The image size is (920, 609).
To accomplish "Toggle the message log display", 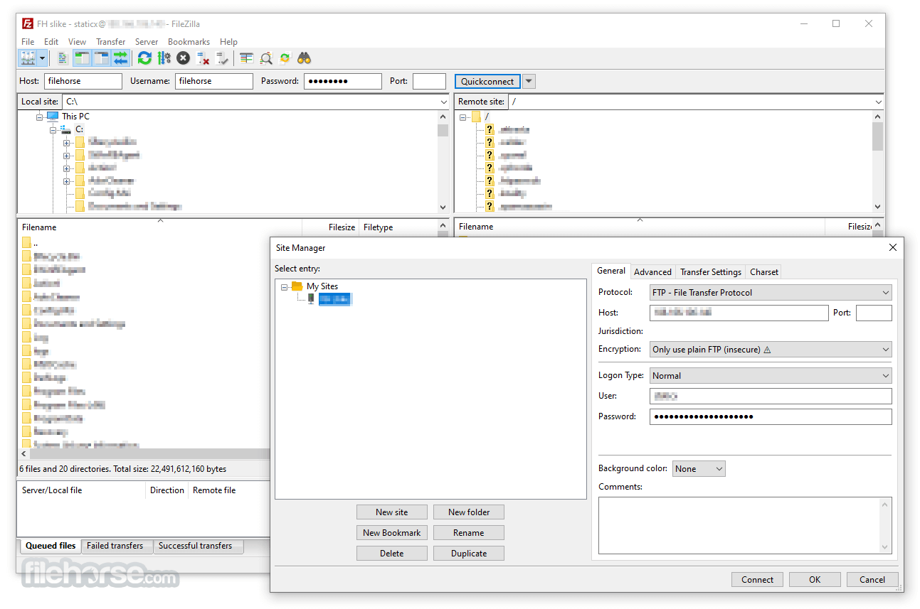I will [x=63, y=58].
